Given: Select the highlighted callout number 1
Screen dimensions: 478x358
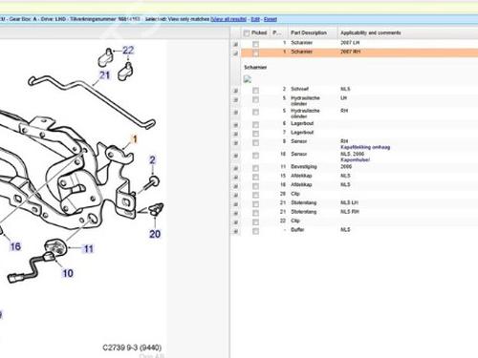Looking at the screenshot, I should [135, 139].
